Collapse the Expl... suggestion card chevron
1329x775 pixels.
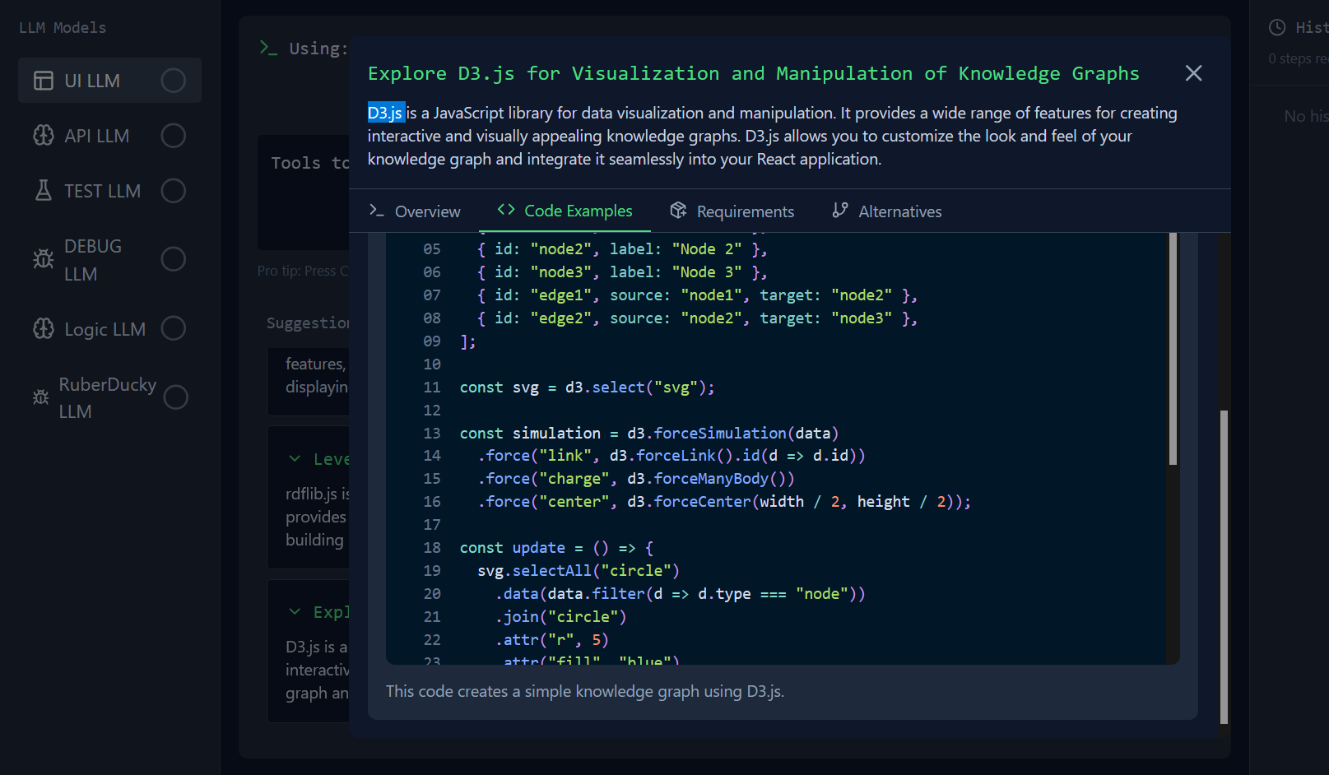[x=295, y=612]
